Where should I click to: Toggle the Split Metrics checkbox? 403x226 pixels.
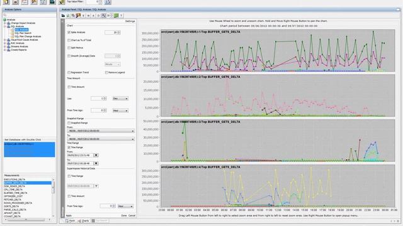(69, 48)
